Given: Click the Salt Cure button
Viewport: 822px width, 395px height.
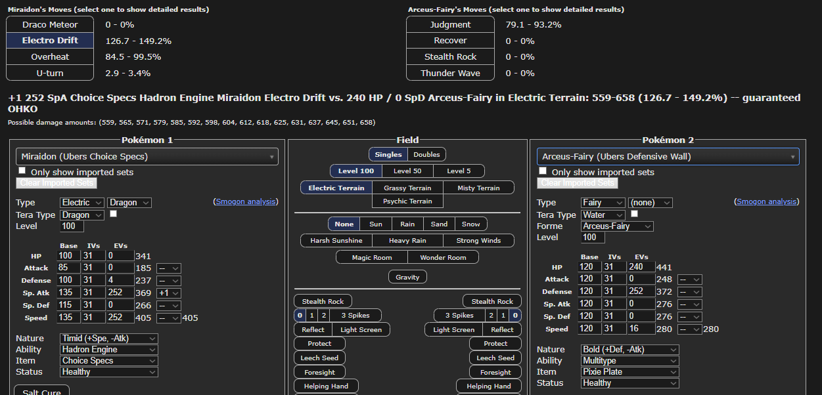Looking at the screenshot, I should [42, 391].
